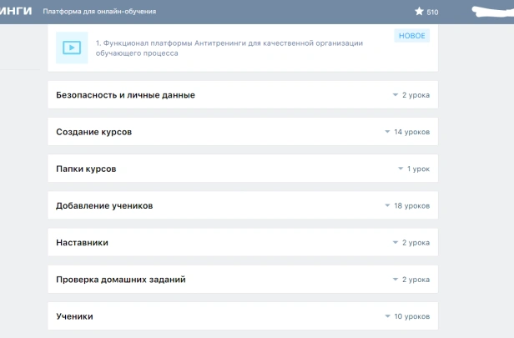
Task: Click the Антитренинги logo in header
Action: click(16, 12)
